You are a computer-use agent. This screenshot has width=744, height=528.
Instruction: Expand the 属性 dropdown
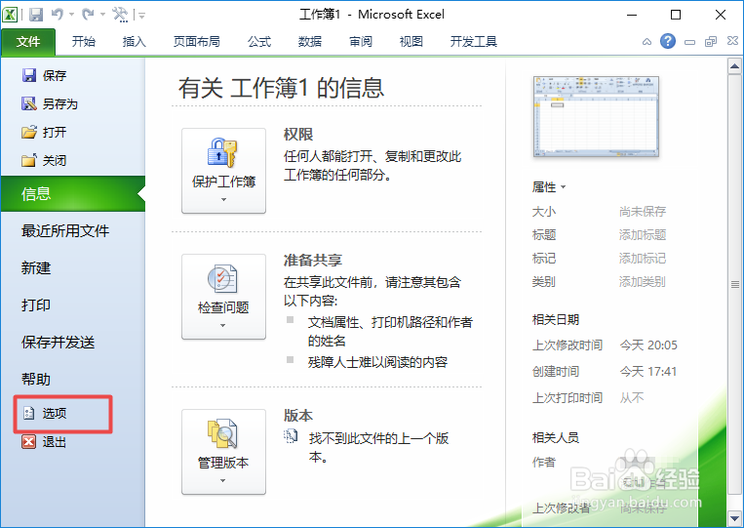(x=549, y=187)
